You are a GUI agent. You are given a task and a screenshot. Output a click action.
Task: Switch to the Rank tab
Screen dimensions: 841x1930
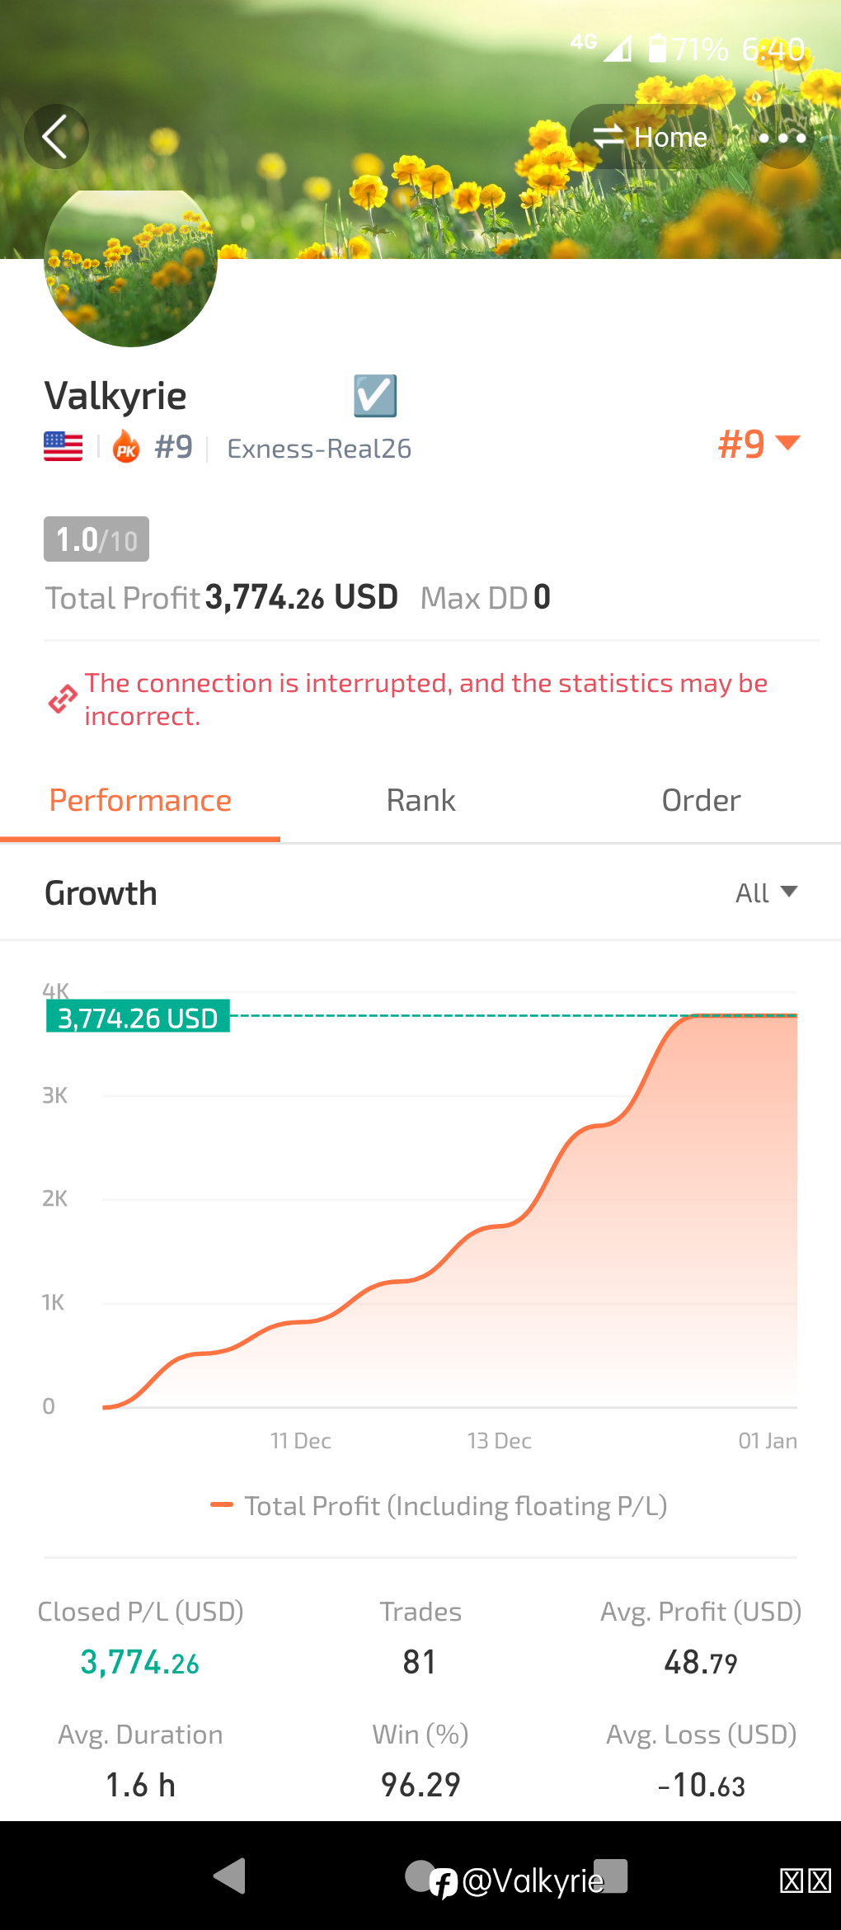pyautogui.click(x=420, y=801)
